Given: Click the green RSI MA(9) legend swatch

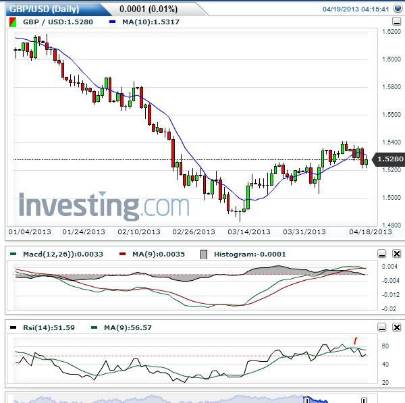Looking at the screenshot, I should (x=94, y=327).
